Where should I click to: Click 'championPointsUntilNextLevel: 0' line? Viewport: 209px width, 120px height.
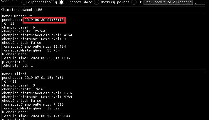[34, 39]
